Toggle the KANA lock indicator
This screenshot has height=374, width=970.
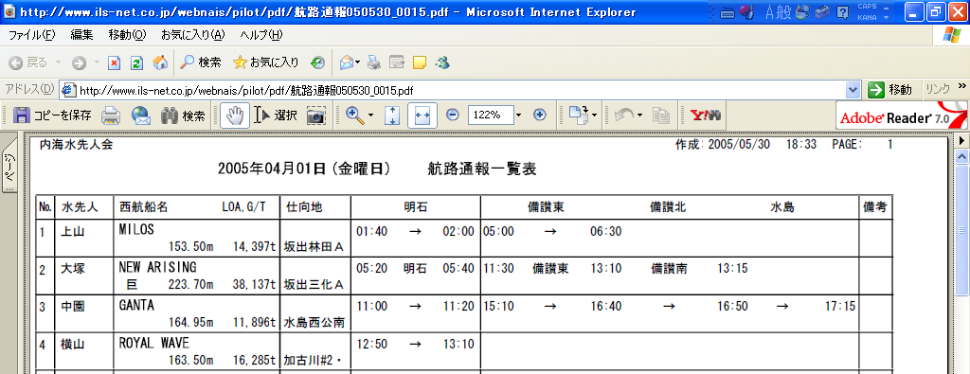click(867, 17)
